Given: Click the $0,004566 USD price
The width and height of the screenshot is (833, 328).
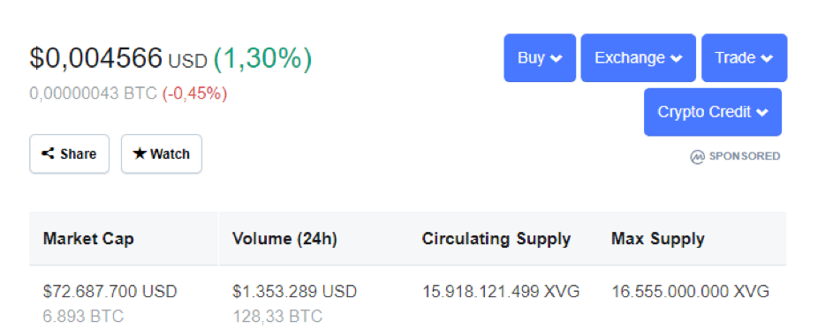Looking at the screenshot, I should 118,58.
